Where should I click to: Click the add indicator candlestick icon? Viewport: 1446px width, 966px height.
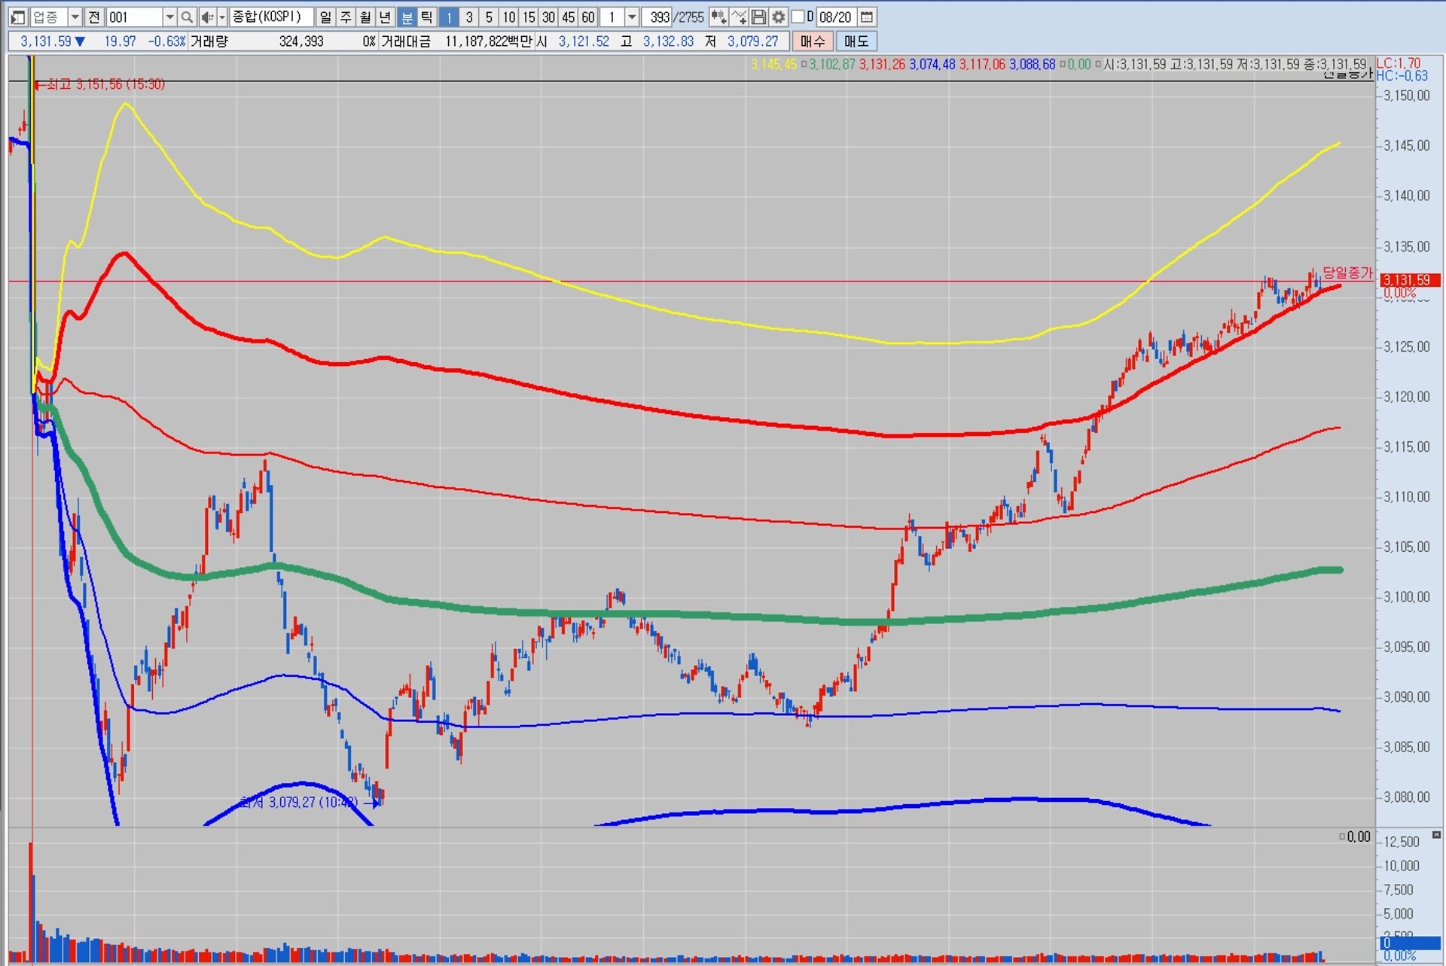(x=718, y=17)
